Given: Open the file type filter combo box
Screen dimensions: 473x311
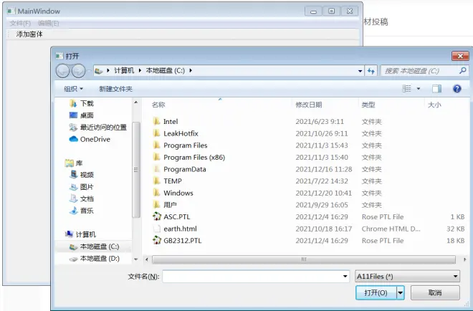Looking at the screenshot, I should (x=408, y=277).
